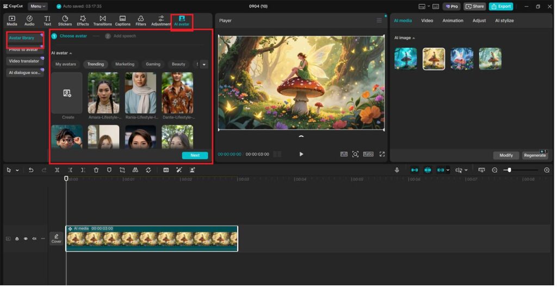Open the Menu dropdown
The image size is (557, 294).
click(38, 7)
